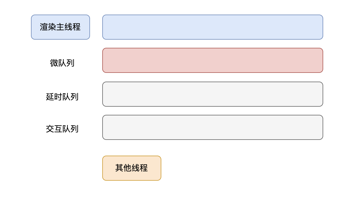Click the 交互队列 label text
The image size is (360, 197).
tap(62, 129)
